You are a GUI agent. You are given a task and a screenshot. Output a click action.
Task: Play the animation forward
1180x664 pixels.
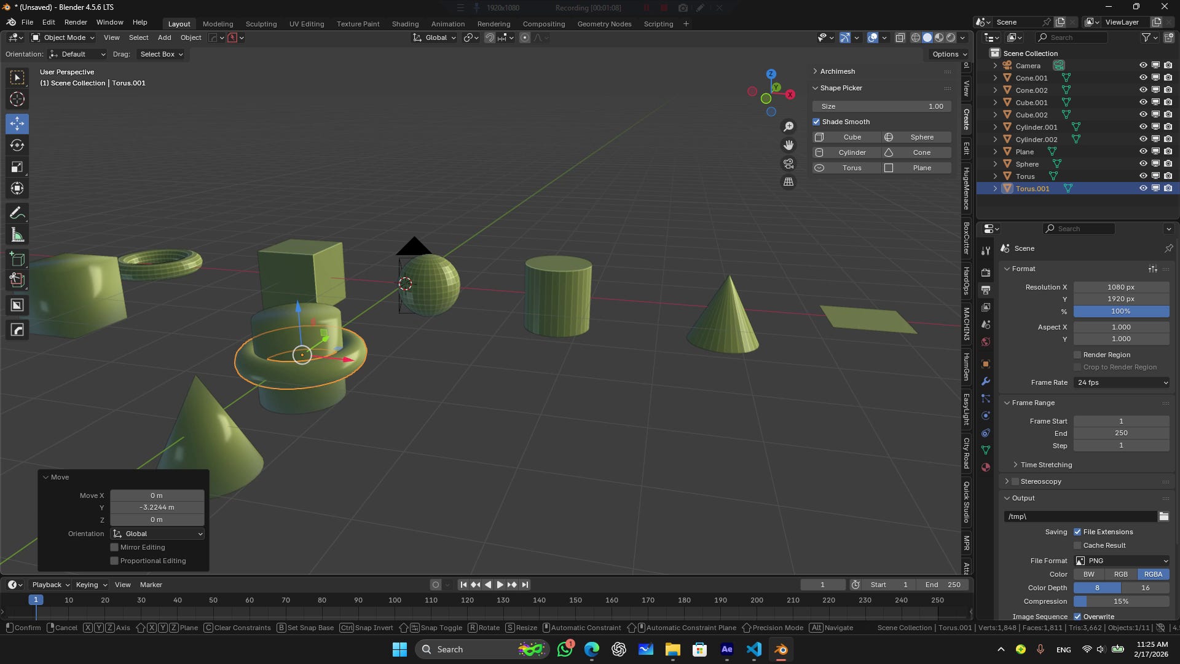[x=500, y=585]
